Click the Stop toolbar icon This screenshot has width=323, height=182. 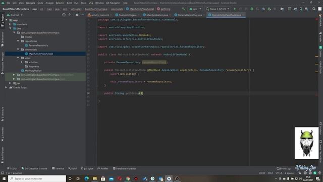tap(275, 9)
